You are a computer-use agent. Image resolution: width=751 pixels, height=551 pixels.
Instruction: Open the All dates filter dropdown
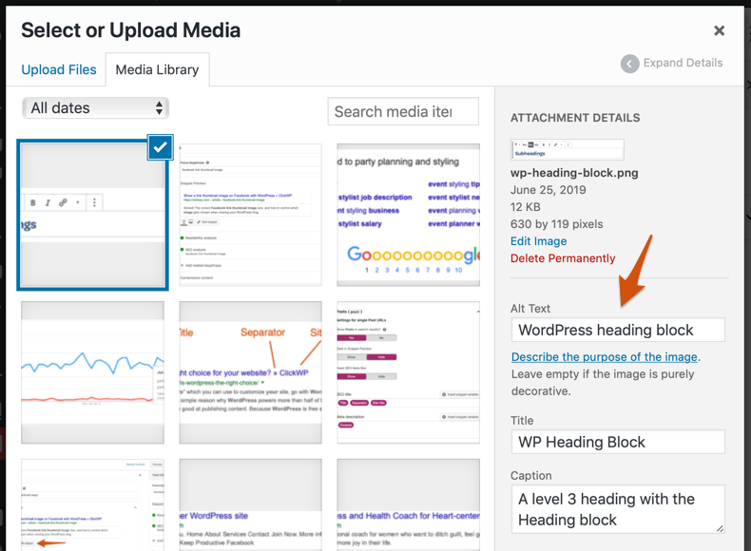95,108
